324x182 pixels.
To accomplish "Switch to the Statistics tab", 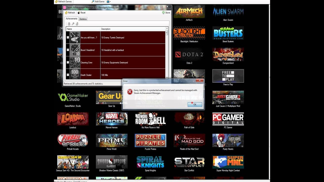I will point(83,19).
